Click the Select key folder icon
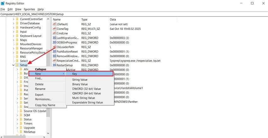The width and height of the screenshot is (268, 138). 17,61
